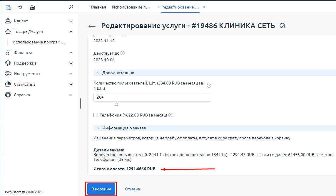This screenshot has width=336, height=196.
Task: Switch to the Использование п... tab
Action: (x=131, y=7)
